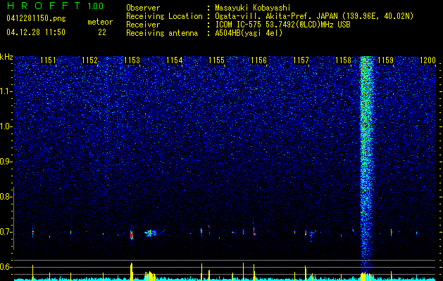Click the 'Receiving antenna' label
Screen dimensions: 443x281
(x=162, y=34)
